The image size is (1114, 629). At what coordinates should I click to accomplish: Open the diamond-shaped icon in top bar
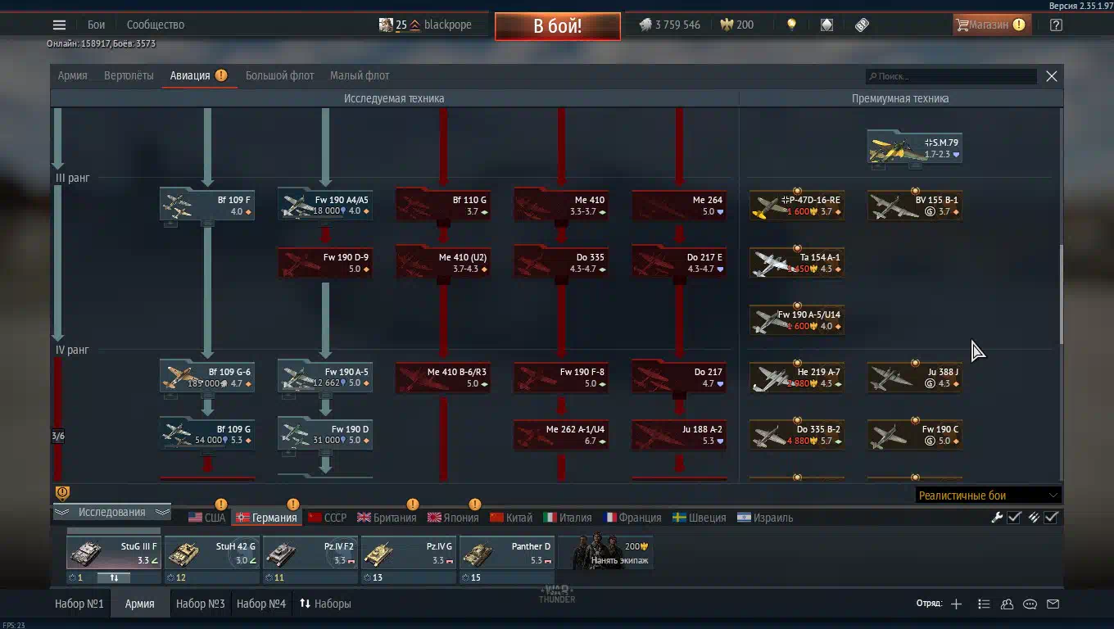point(826,25)
